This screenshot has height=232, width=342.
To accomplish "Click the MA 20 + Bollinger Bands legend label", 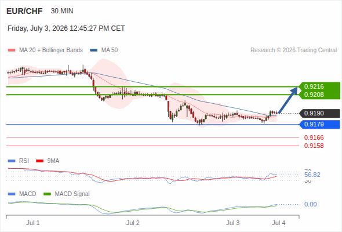I will coord(51,50).
